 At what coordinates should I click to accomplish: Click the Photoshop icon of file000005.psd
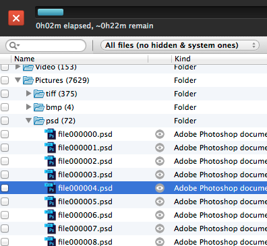(x=50, y=202)
